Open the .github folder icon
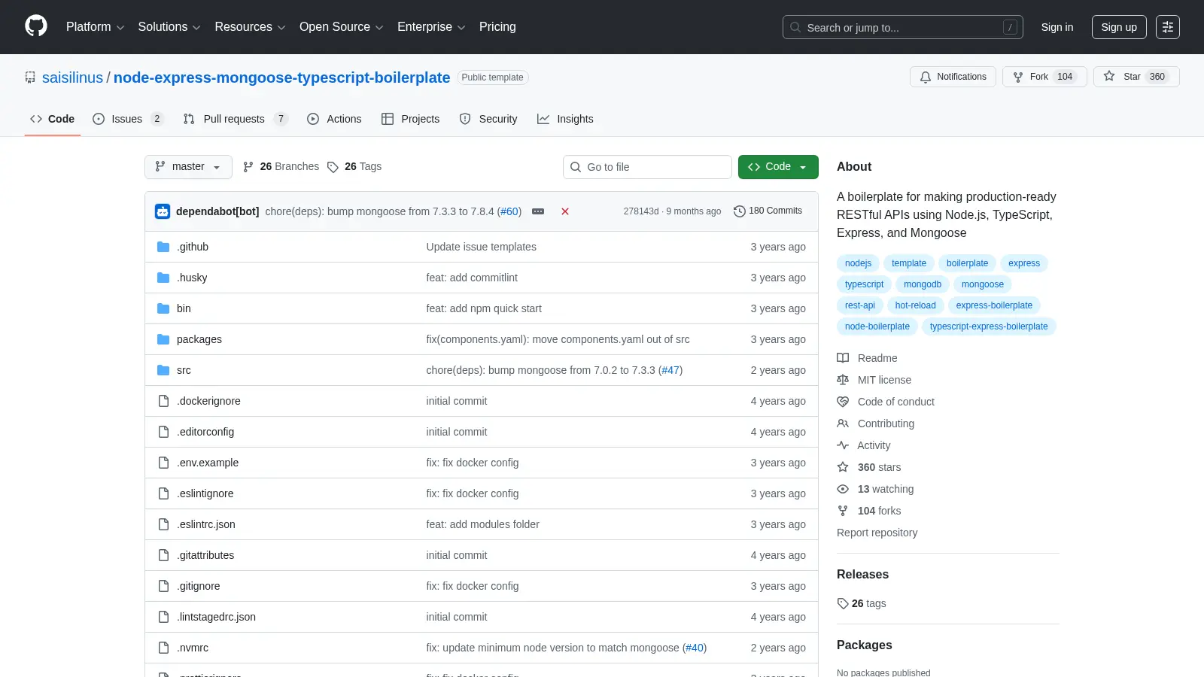1204x677 pixels. tap(163, 247)
